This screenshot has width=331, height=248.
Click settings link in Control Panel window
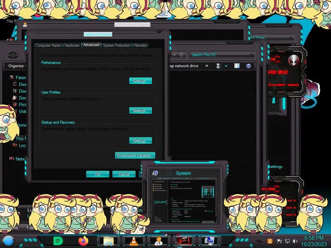276,167
